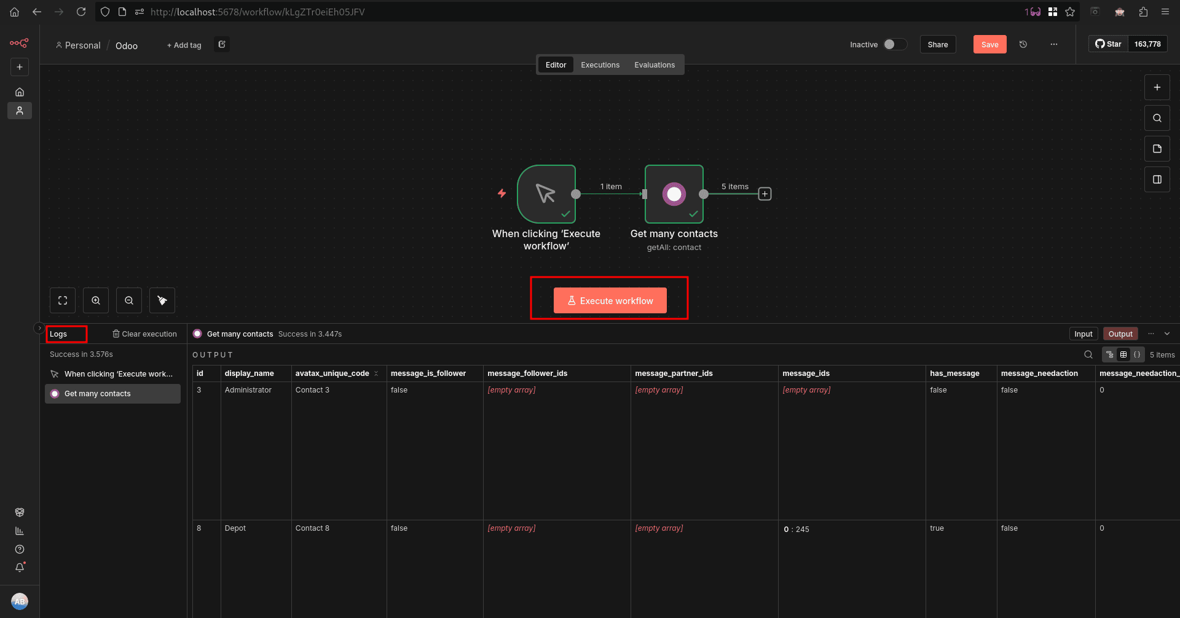Select the table view in the output panel
Screen dimensions: 1180x618
1124,354
